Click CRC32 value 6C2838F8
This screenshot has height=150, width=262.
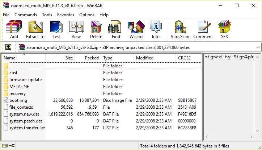pos(187,128)
